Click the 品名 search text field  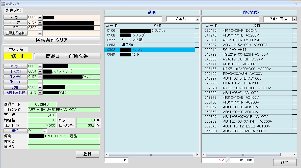[x=133, y=19]
